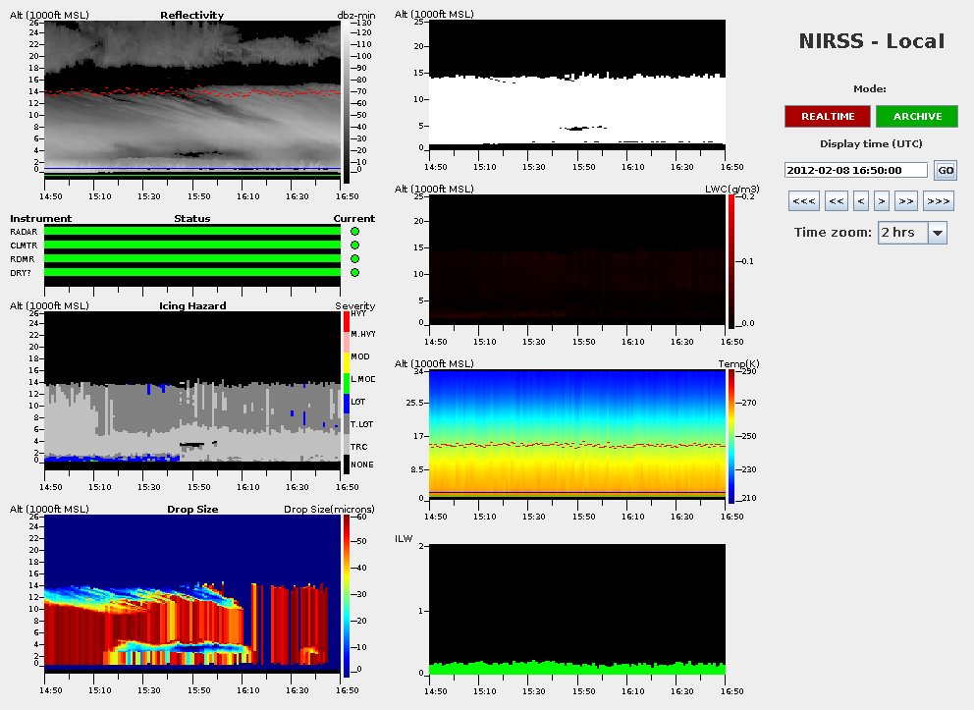Jump back with the << button
This screenshot has width=974, height=710.
click(x=836, y=201)
